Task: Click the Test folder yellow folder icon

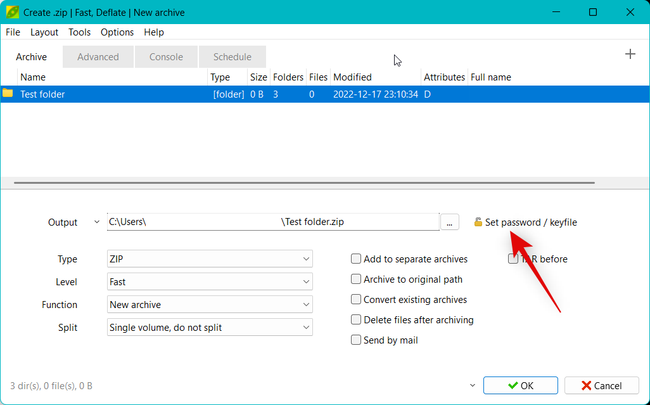Action: pos(8,94)
